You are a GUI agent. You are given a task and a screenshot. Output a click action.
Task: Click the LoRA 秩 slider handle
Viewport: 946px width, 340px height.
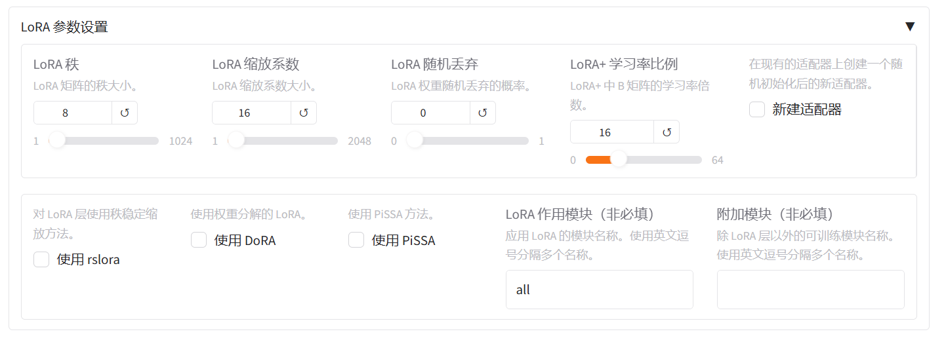click(x=58, y=141)
